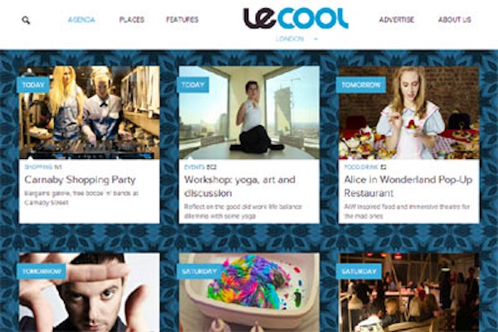Open the Saturday crowded venue thumbnail
The height and width of the screenshot is (332, 498).
[408, 292]
